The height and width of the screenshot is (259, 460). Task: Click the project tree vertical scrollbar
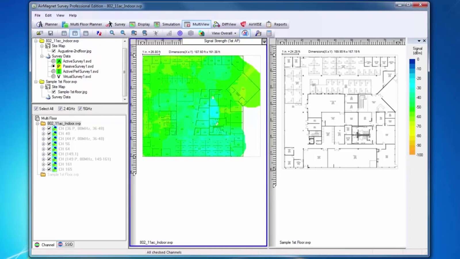[x=125, y=70]
